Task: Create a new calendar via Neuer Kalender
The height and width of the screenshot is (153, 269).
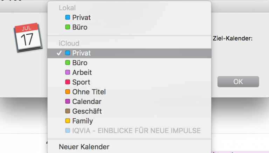Action: (84, 147)
